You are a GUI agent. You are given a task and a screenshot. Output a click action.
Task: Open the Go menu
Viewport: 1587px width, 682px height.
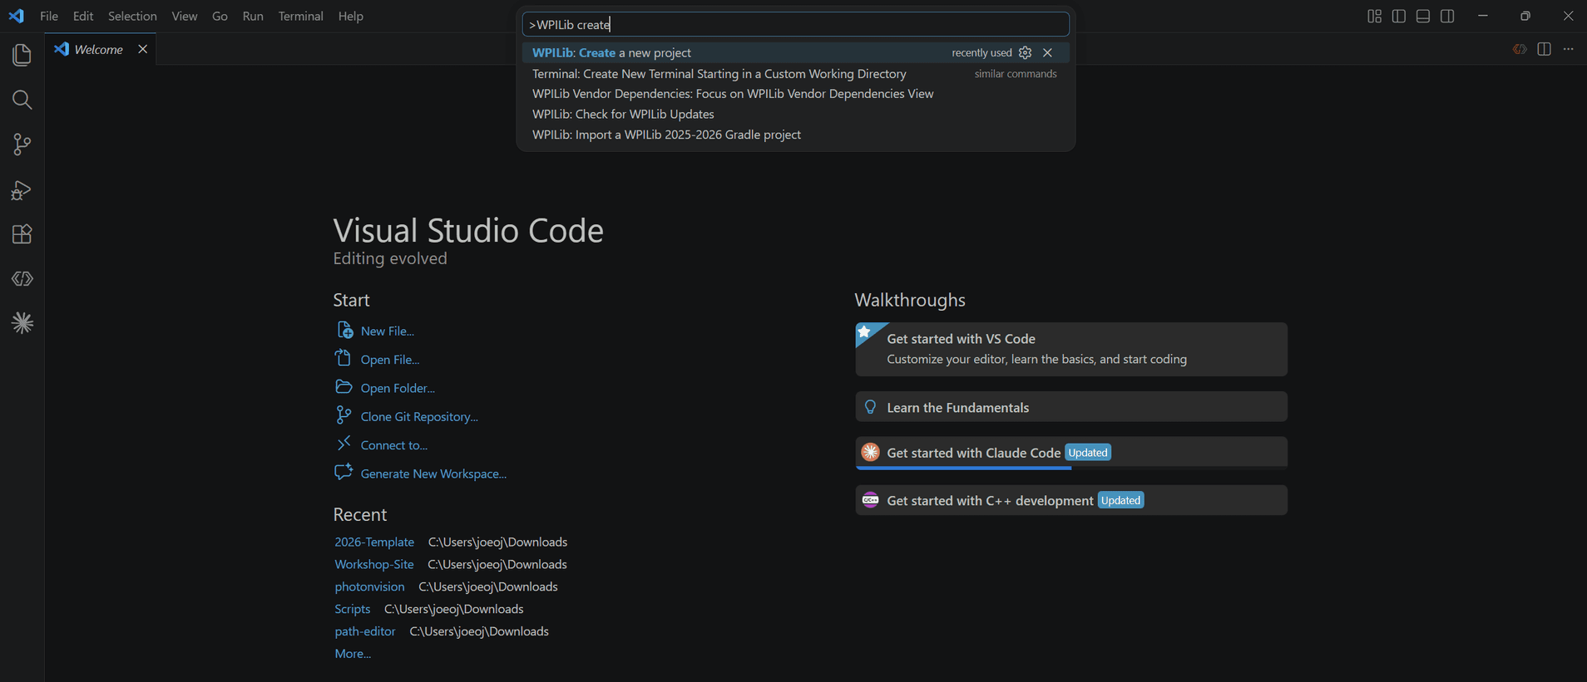click(220, 16)
